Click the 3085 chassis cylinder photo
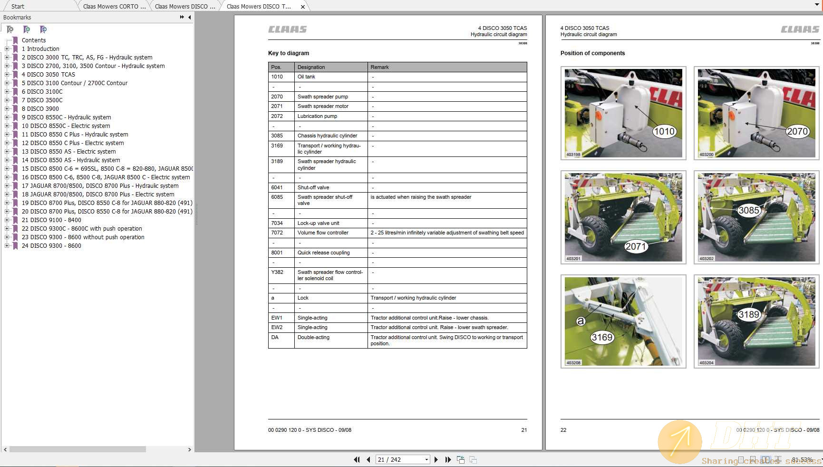The image size is (823, 467). pos(756,217)
